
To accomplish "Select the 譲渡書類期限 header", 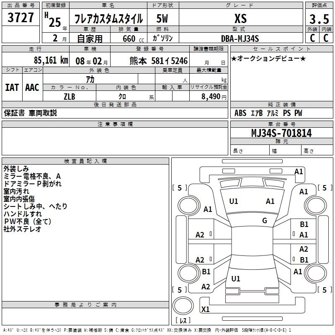I will 209,49.
